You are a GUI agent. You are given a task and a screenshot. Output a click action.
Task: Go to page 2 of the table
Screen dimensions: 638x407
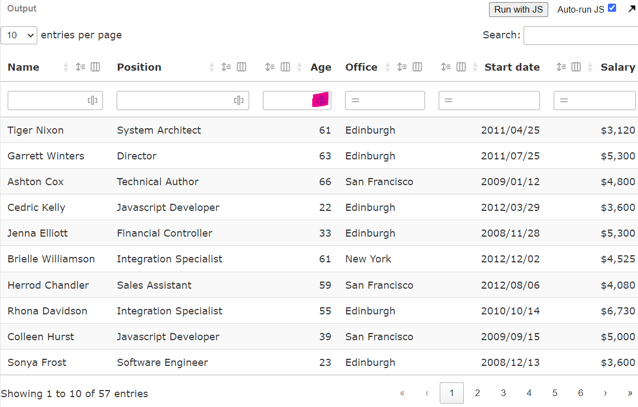478,393
